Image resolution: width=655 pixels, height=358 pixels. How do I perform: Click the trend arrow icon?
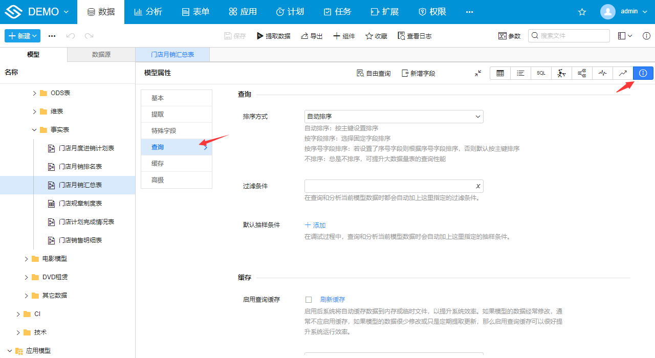623,73
